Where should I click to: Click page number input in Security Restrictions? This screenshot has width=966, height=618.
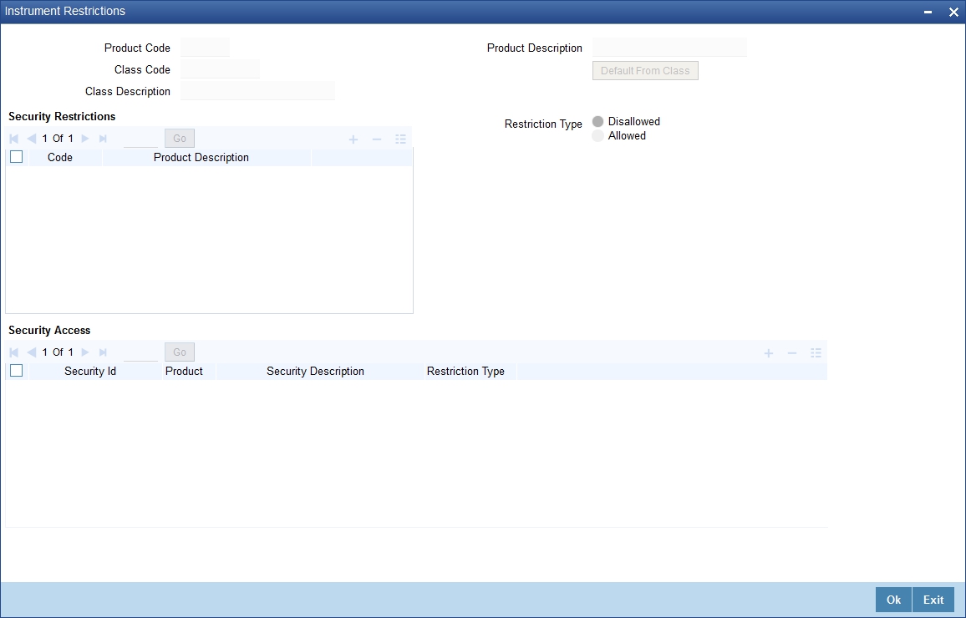tap(140, 139)
